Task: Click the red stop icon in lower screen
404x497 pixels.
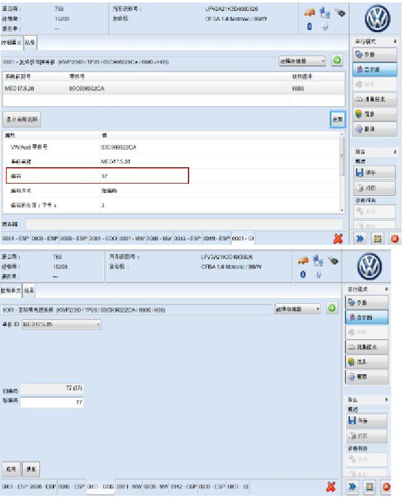Action: click(x=387, y=487)
